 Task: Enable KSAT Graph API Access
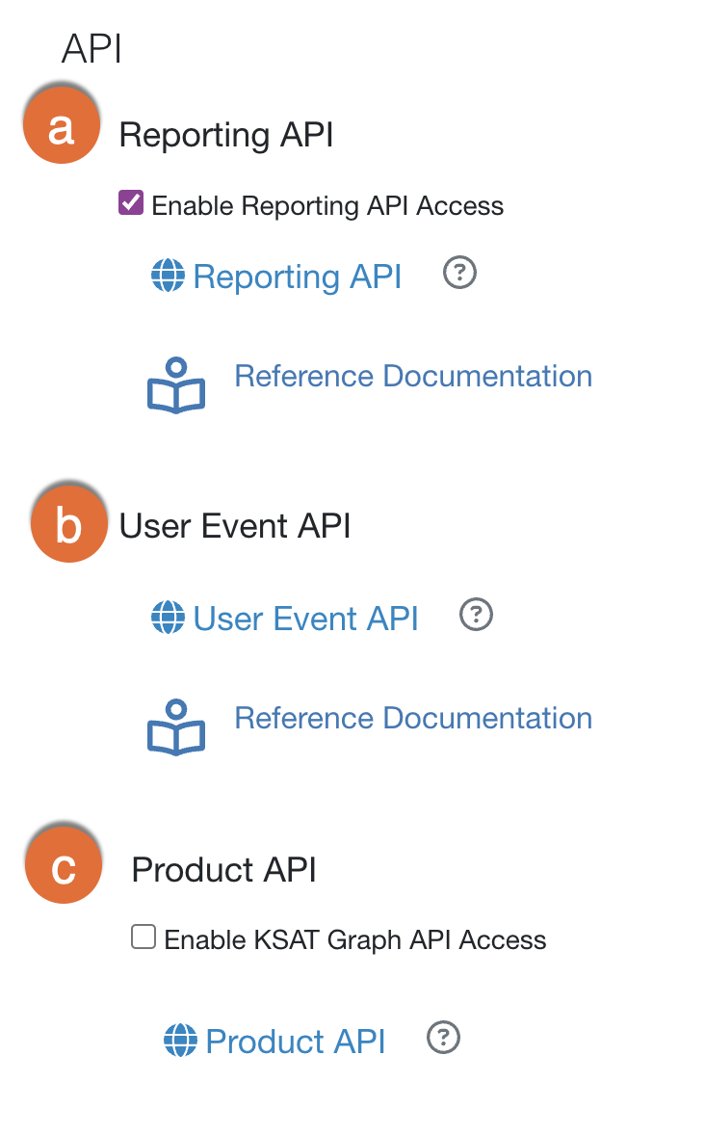[x=143, y=936]
